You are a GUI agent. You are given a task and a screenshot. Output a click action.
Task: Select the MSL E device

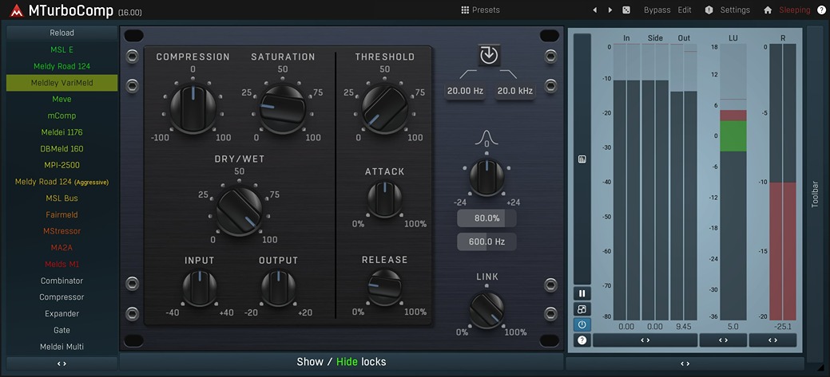click(x=62, y=49)
